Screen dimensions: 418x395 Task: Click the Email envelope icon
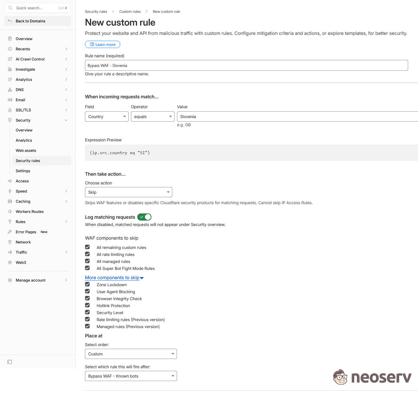(x=10, y=100)
